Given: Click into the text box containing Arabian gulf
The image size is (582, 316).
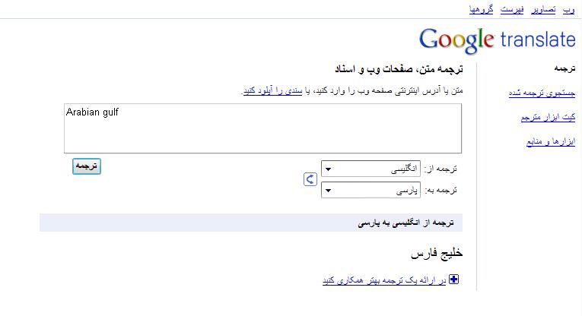Looking at the screenshot, I should point(262,128).
